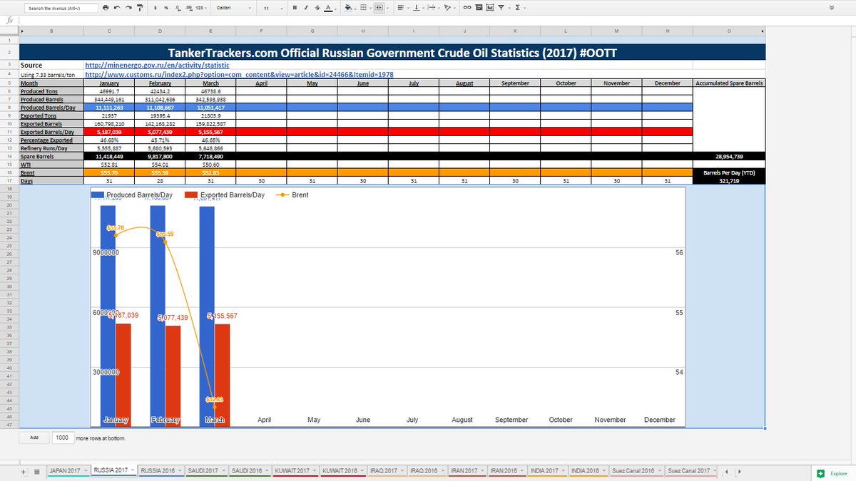Click the Add sheet plus icon

coord(24,472)
